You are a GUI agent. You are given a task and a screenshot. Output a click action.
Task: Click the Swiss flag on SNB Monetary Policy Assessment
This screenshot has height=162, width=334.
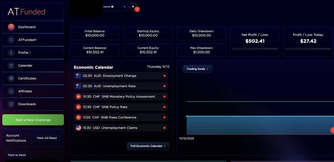pyautogui.click(x=78, y=97)
